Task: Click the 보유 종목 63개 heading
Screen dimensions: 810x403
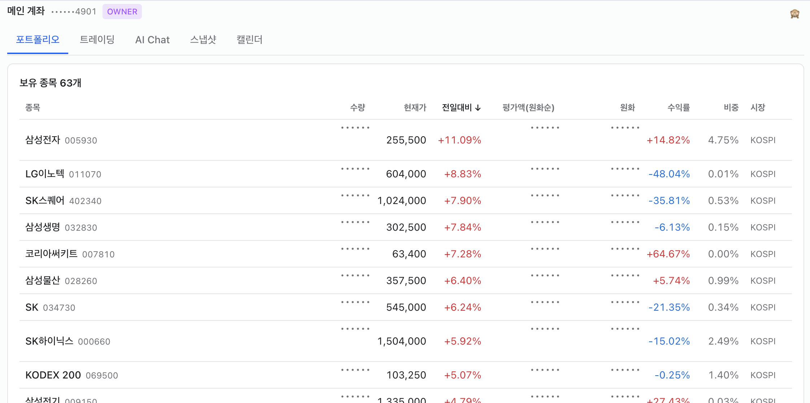Action: click(50, 83)
